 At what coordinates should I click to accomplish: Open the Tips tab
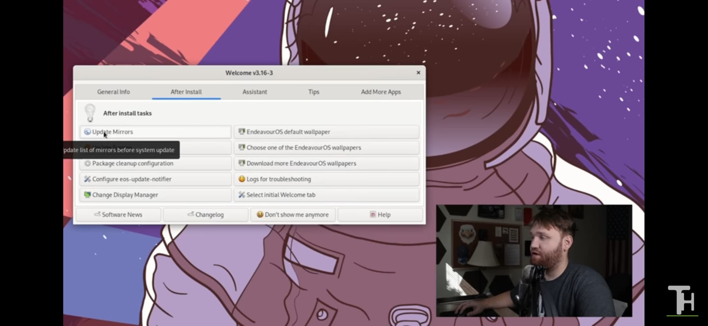[314, 92]
